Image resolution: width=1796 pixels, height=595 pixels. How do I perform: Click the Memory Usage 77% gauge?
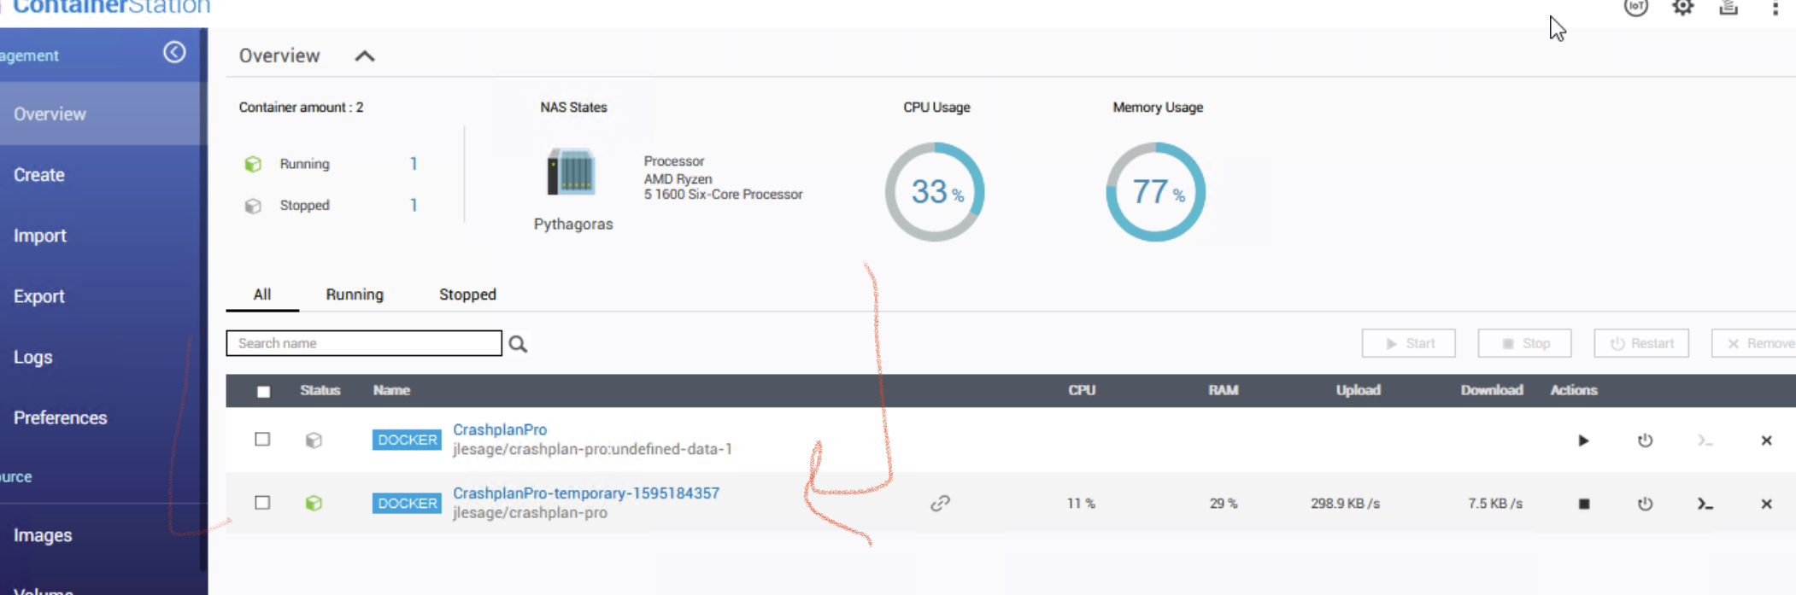pyautogui.click(x=1155, y=191)
